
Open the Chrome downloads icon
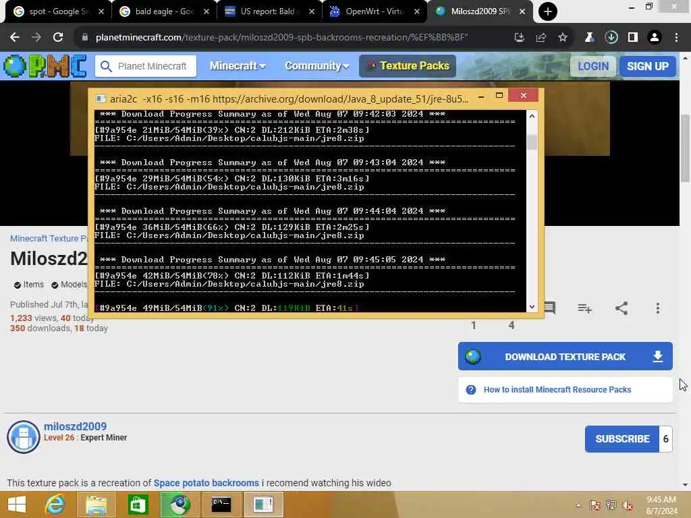[x=611, y=38]
